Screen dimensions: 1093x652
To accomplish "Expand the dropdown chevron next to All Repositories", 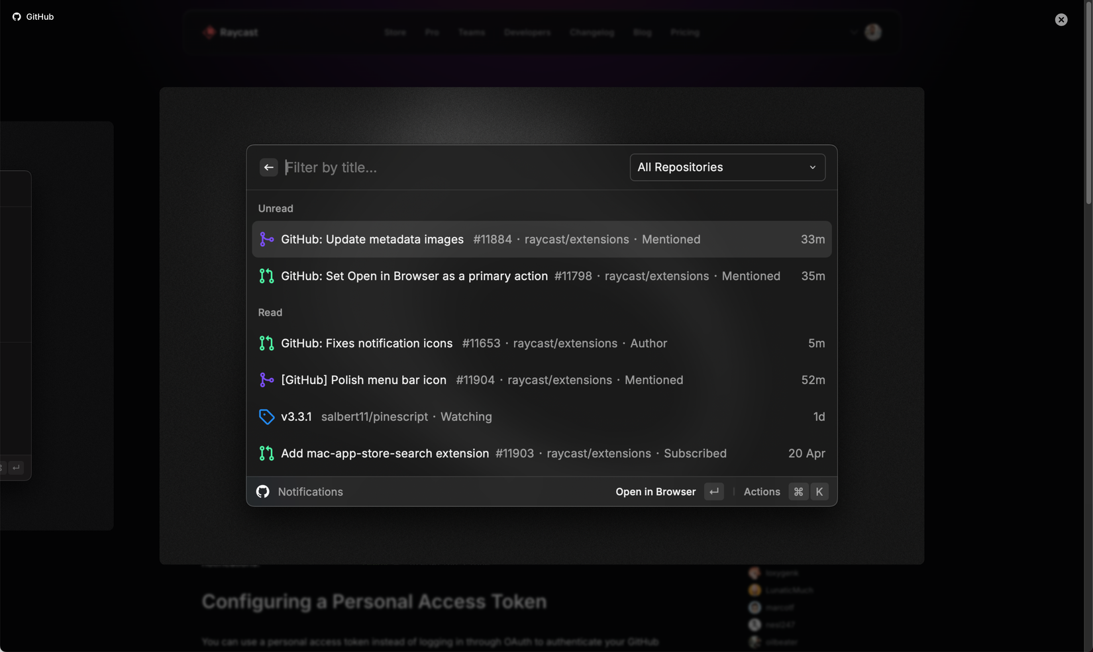I will pos(813,167).
